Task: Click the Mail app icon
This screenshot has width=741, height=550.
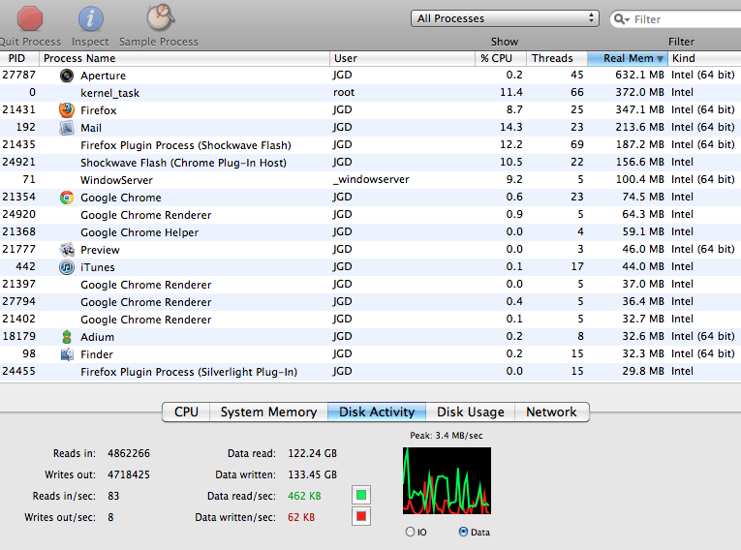Action: click(x=67, y=128)
